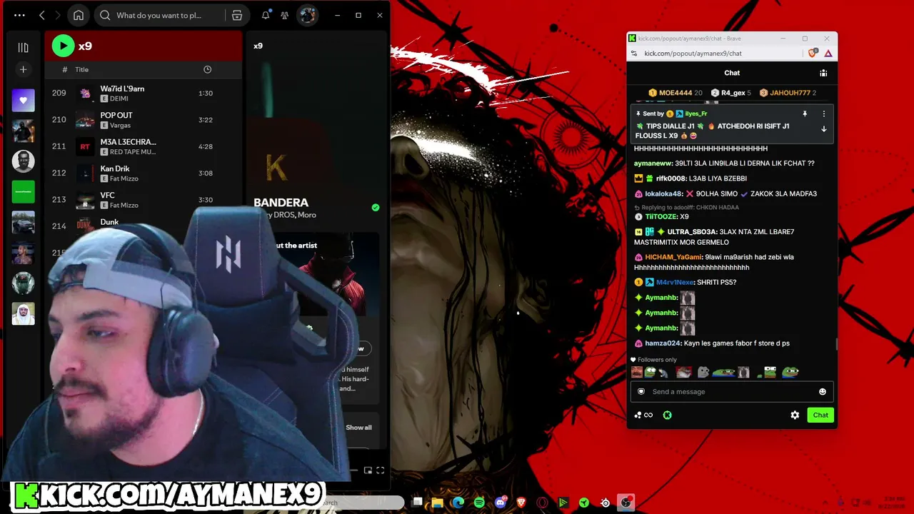Toggle Spotify fullscreen mode
The height and width of the screenshot is (514, 914).
click(x=380, y=470)
